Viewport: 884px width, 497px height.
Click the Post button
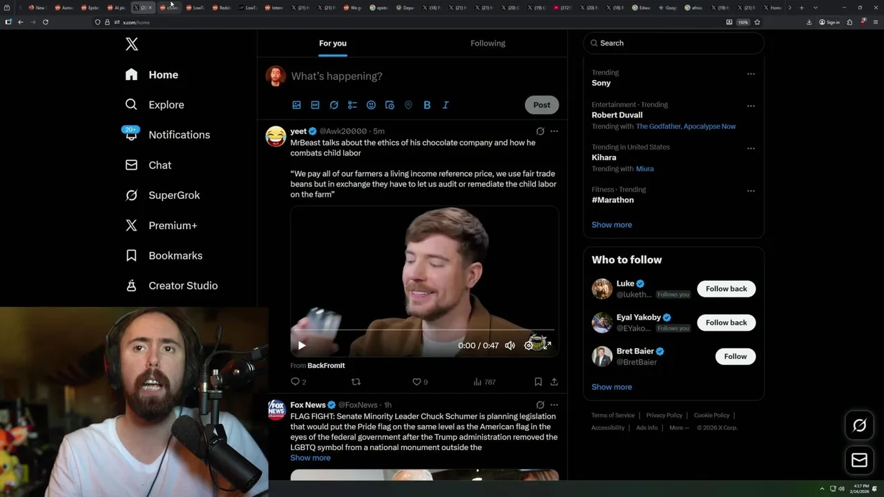tap(541, 105)
